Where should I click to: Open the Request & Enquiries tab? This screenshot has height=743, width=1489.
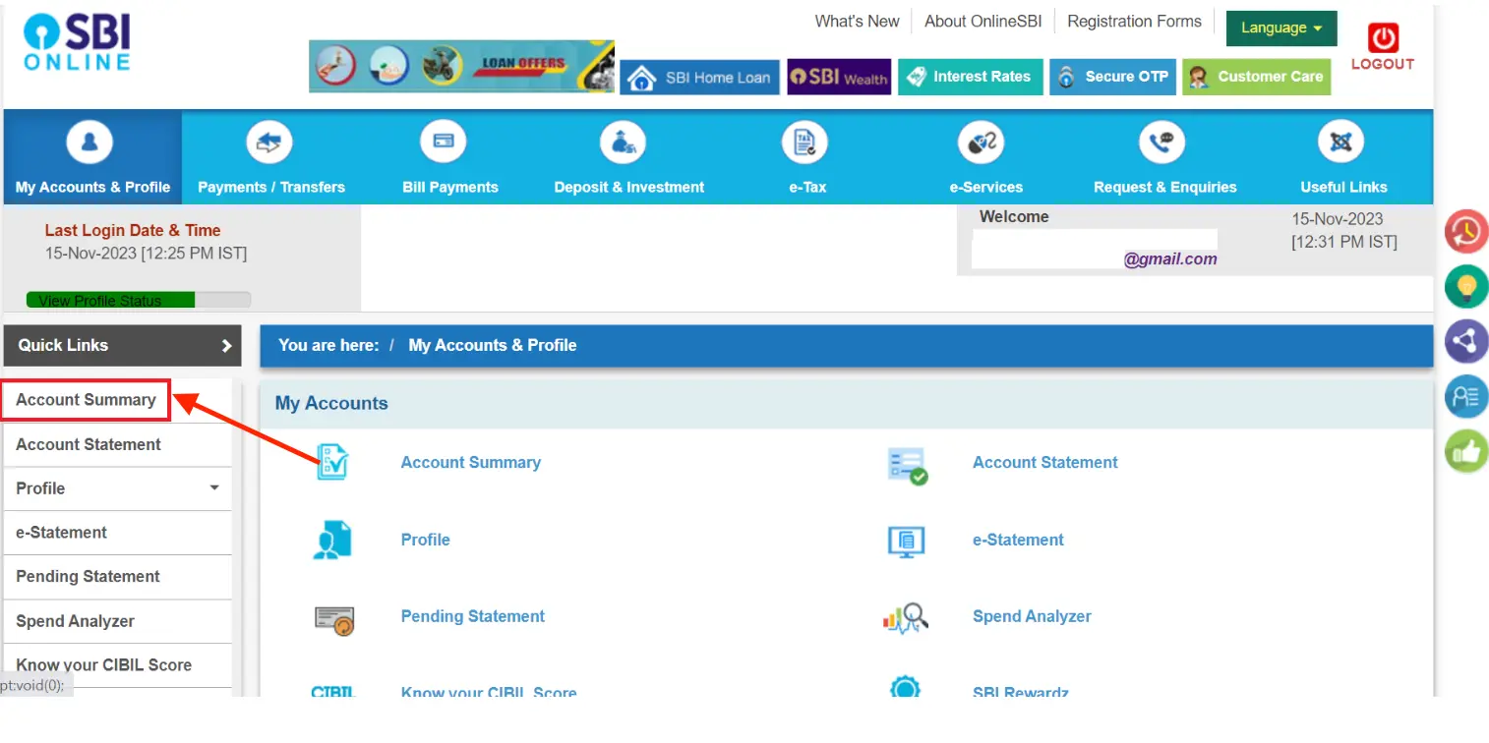click(x=1164, y=156)
